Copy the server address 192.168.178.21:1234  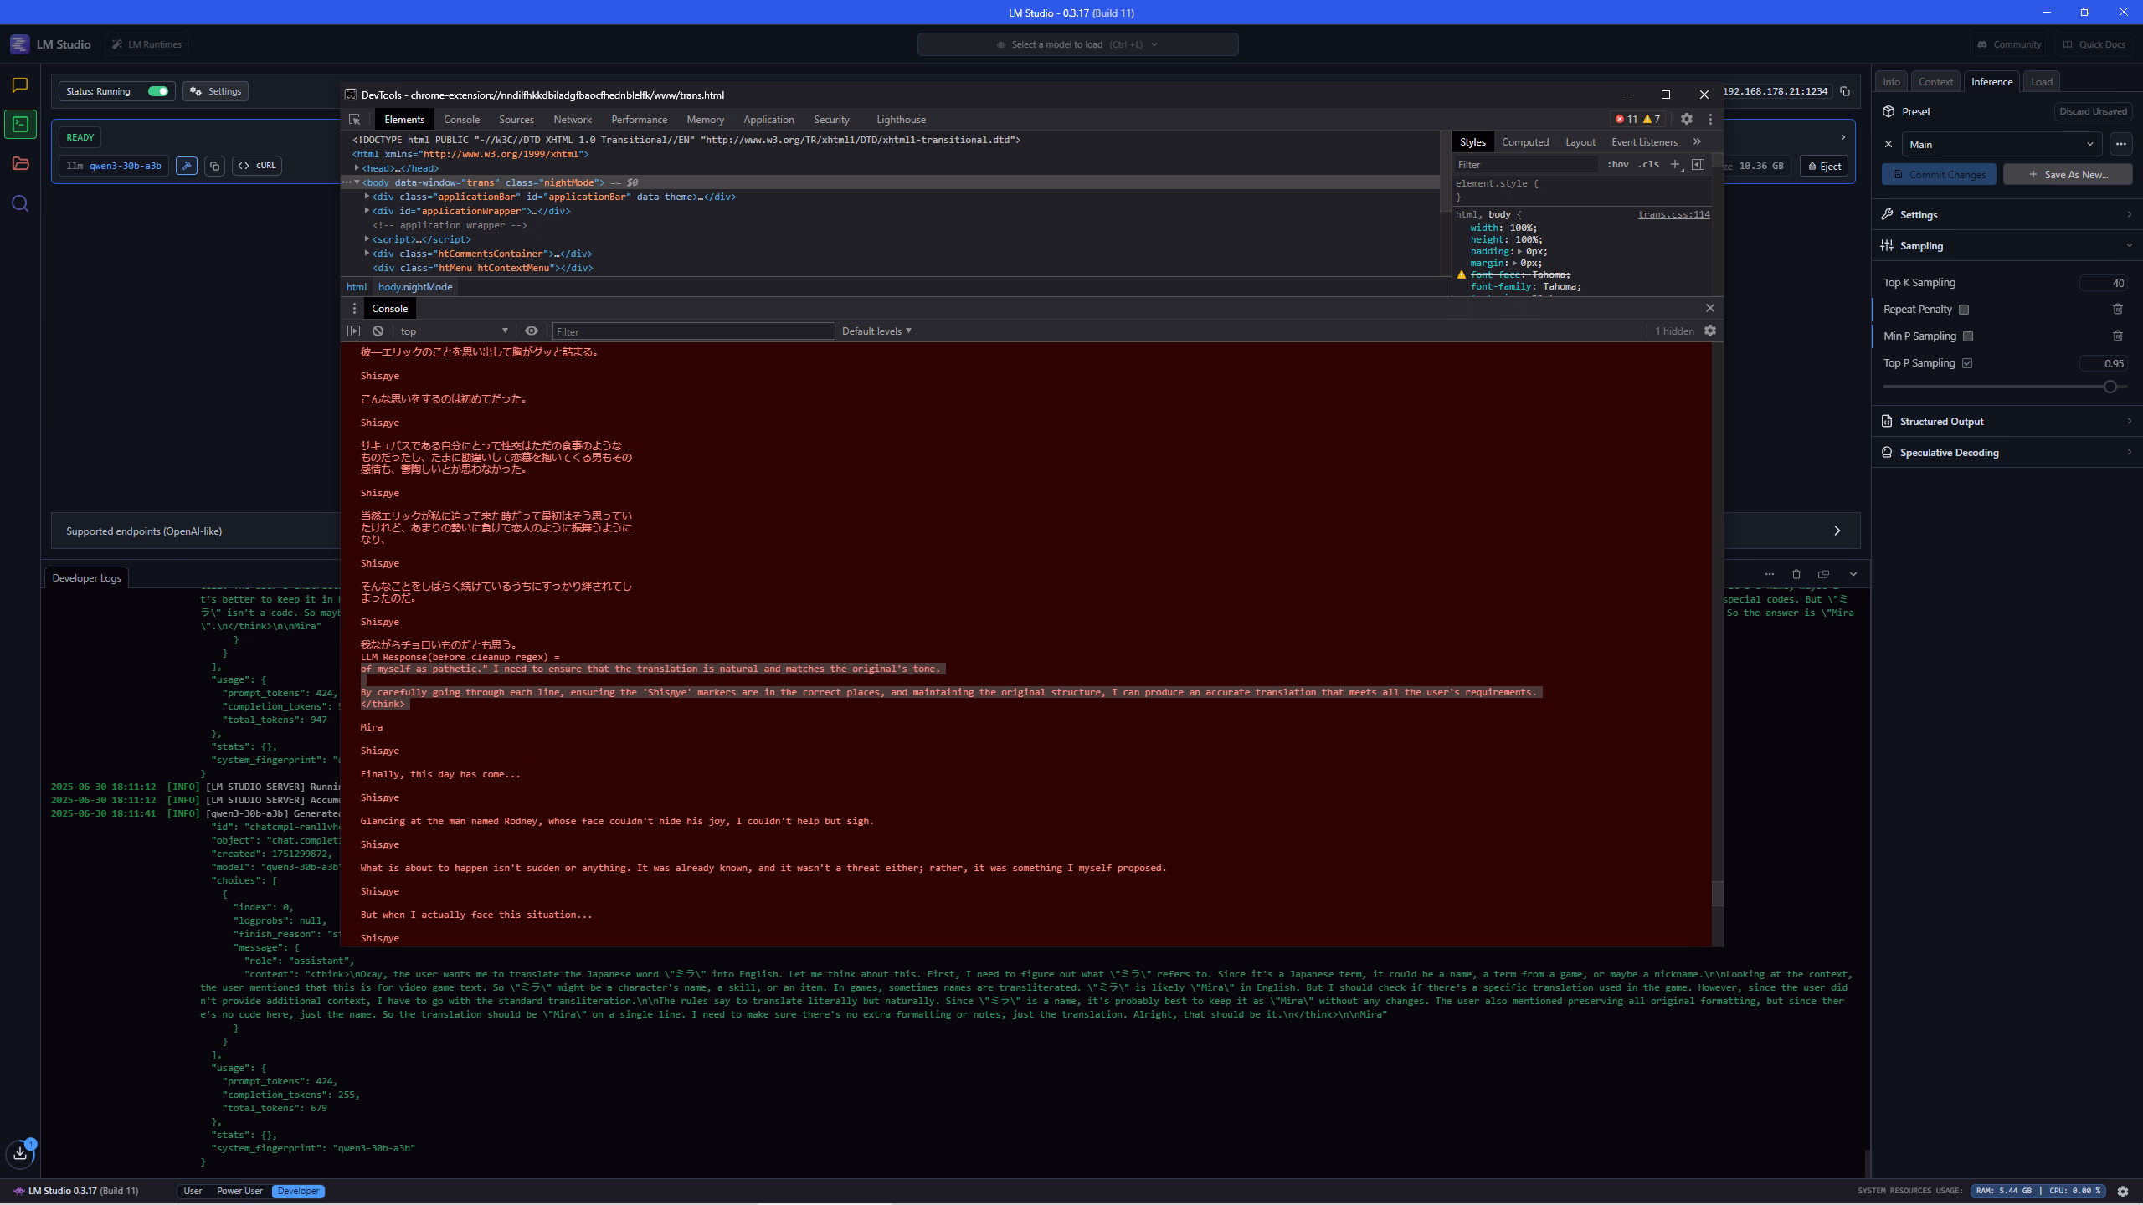(1844, 91)
